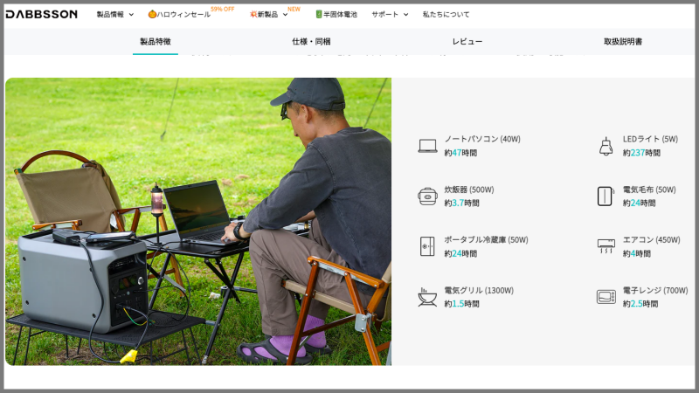
Task: Click the portable fridge (ポータブル冷蔵庫) icon
Action: point(427,246)
